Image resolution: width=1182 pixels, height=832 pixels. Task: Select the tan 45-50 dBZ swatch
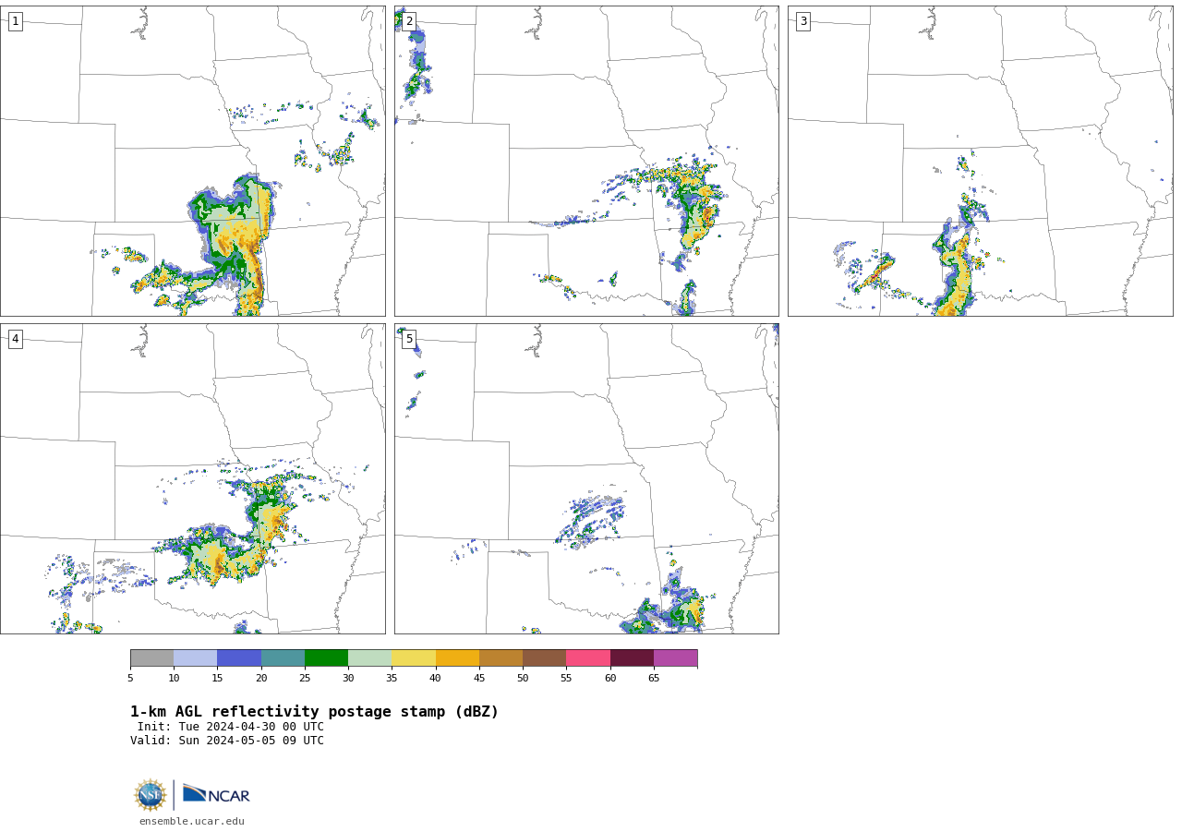tap(501, 658)
